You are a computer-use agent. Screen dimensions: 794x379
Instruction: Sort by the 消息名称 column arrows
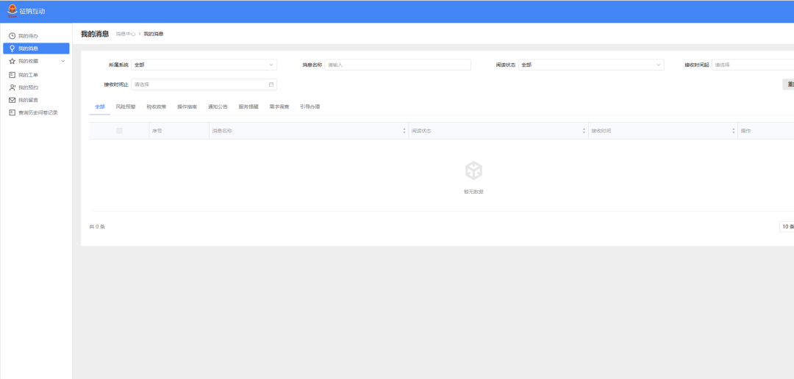404,131
